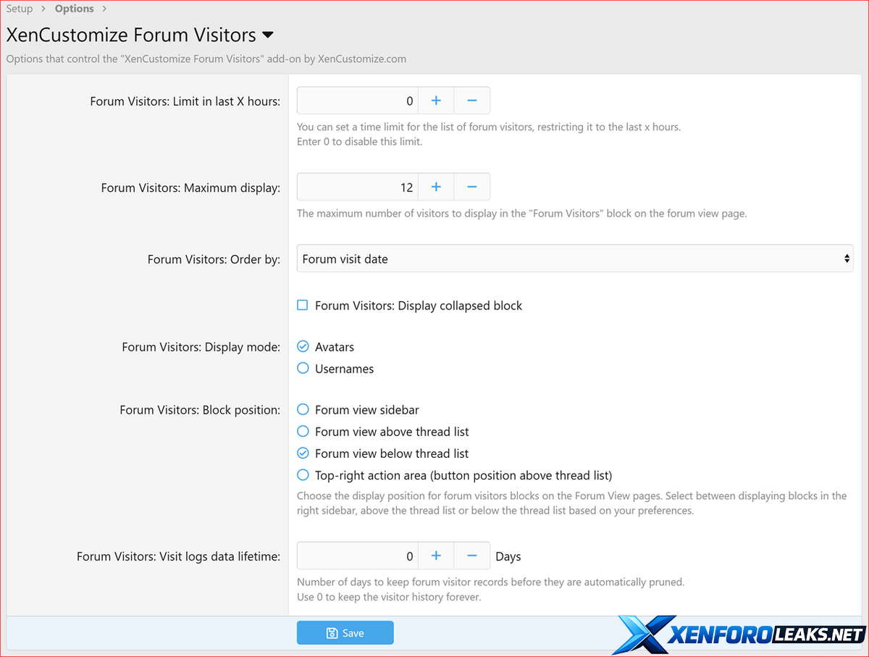The width and height of the screenshot is (869, 657).
Task: Open the Order by dropdown
Action: 574,259
